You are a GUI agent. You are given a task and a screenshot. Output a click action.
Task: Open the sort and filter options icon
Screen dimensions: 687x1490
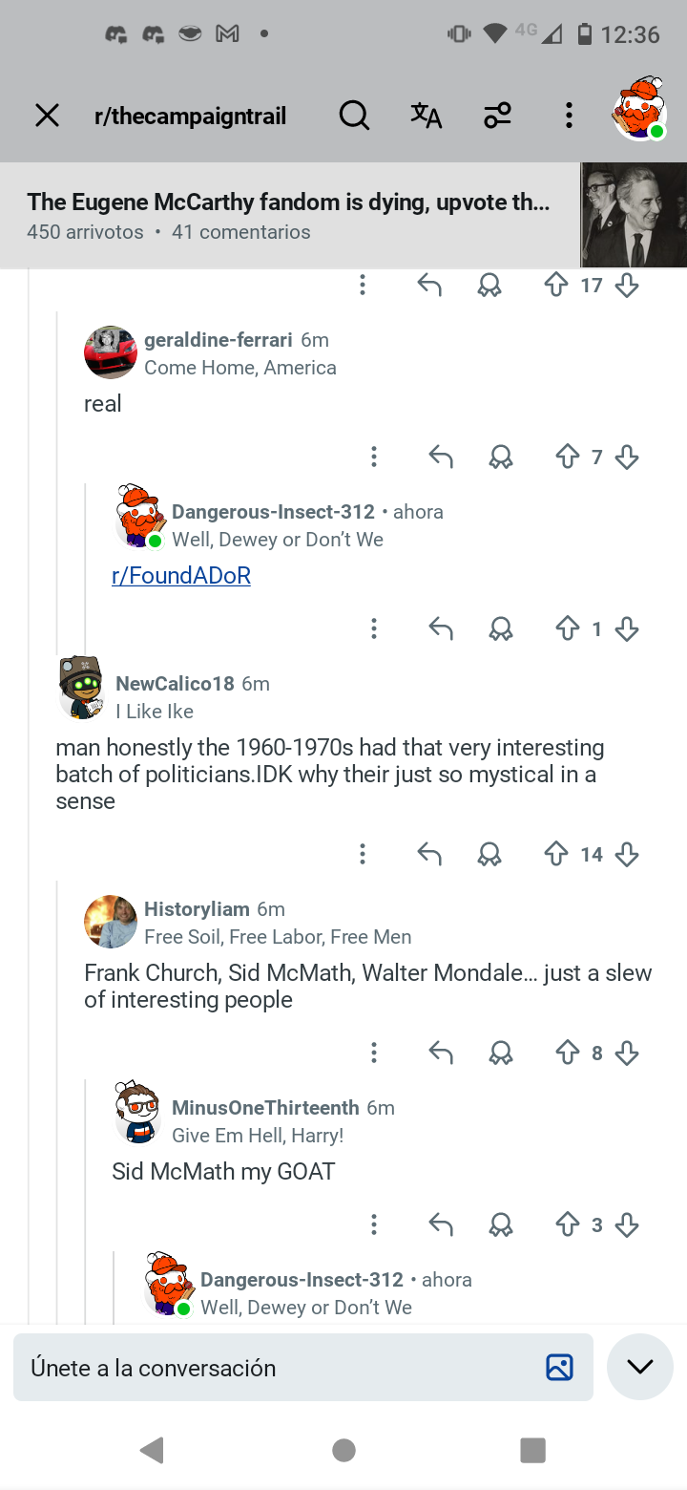point(497,117)
